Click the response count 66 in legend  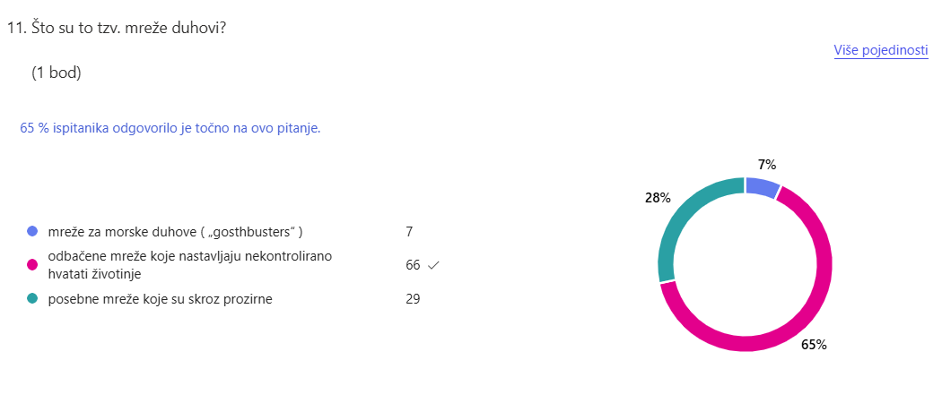pyautogui.click(x=413, y=265)
